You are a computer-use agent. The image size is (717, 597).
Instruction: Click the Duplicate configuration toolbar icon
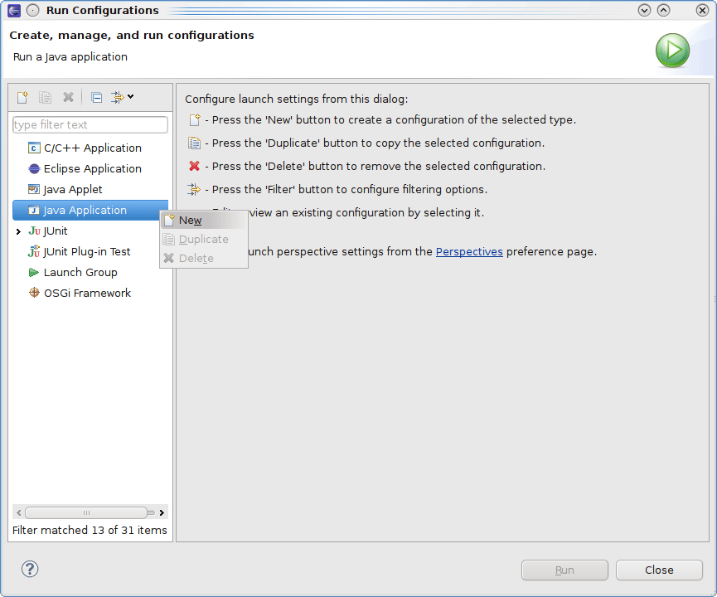45,98
